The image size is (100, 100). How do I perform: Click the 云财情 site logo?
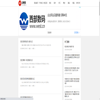pos(22,3)
